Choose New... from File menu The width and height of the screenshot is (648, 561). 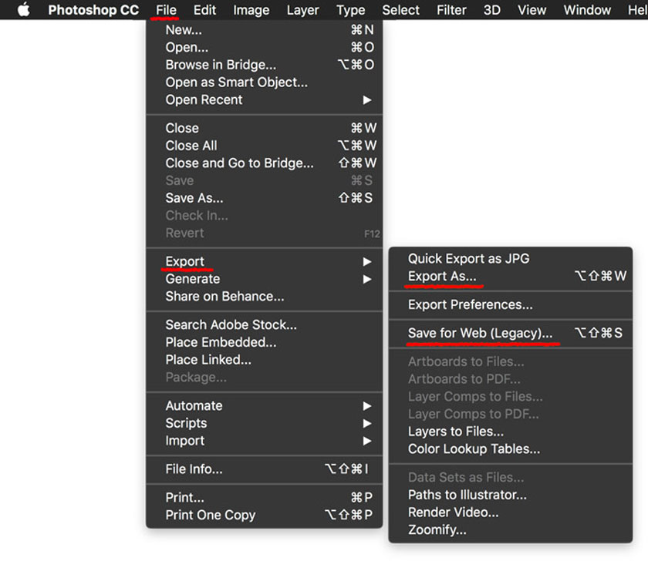[x=265, y=30]
